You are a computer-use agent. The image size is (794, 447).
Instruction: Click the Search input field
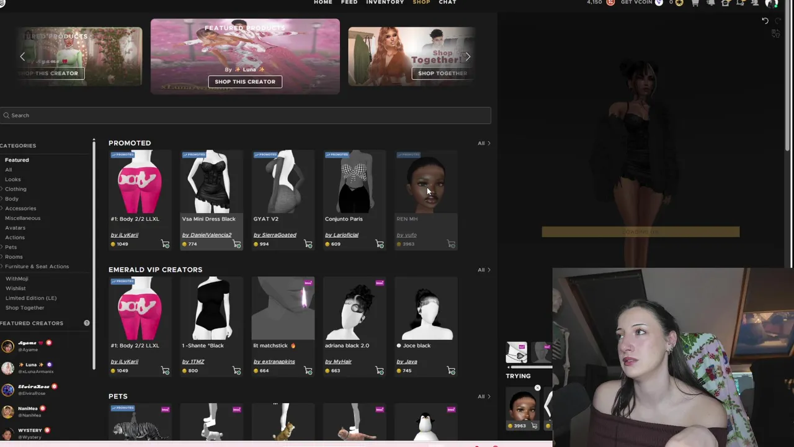(245, 115)
